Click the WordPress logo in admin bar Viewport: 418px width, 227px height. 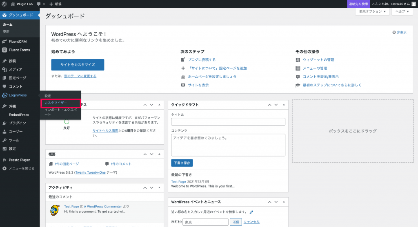coord(4,4)
